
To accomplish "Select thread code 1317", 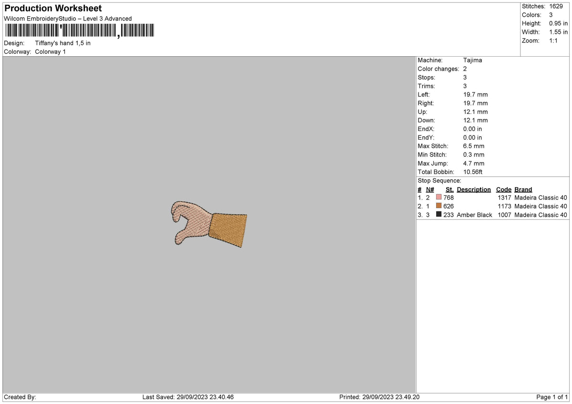I will 504,197.
